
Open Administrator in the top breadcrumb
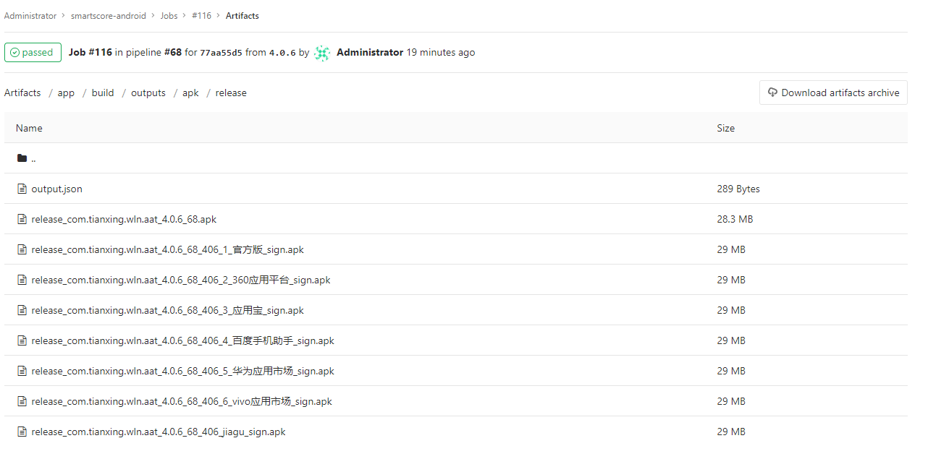(30, 16)
